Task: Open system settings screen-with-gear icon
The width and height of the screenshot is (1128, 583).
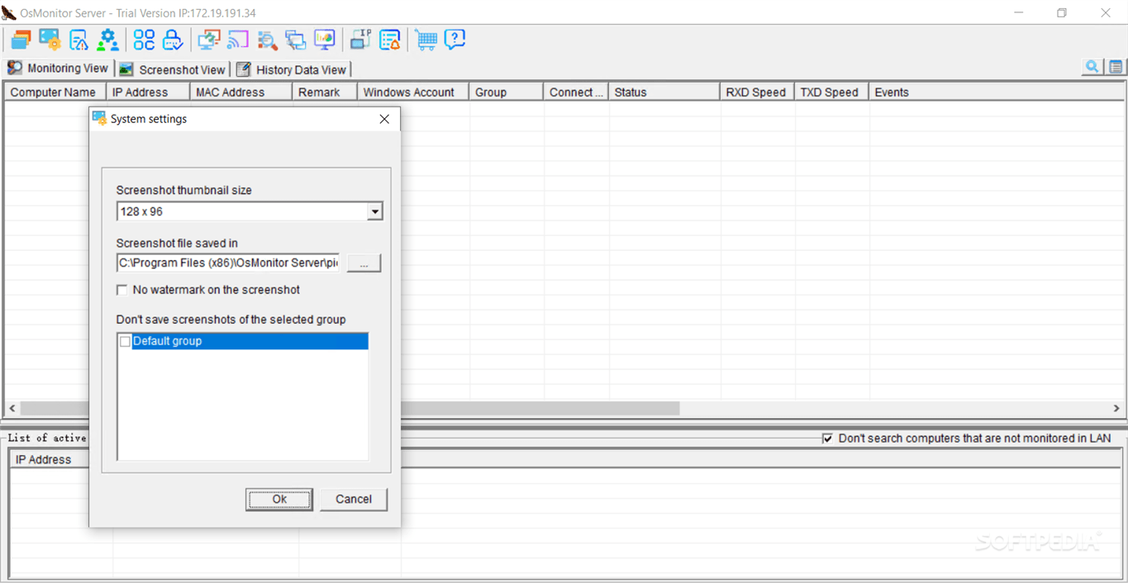Action: [x=50, y=40]
